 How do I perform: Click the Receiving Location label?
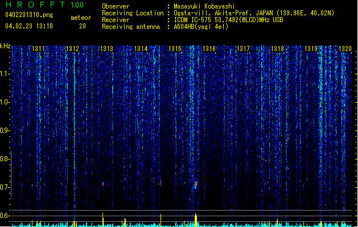[x=133, y=13]
